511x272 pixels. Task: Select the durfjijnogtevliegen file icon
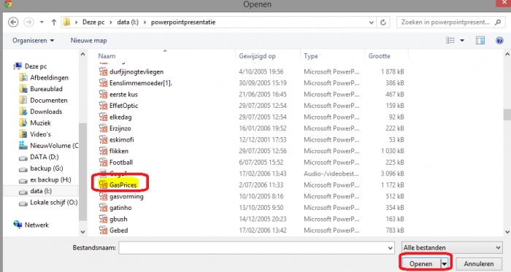[104, 71]
